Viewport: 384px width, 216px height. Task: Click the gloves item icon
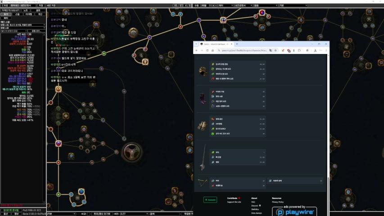click(x=202, y=126)
